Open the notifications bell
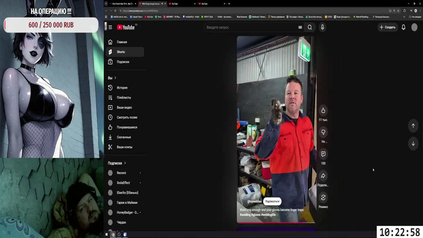Screen dimensions: 423x238 [404, 27]
